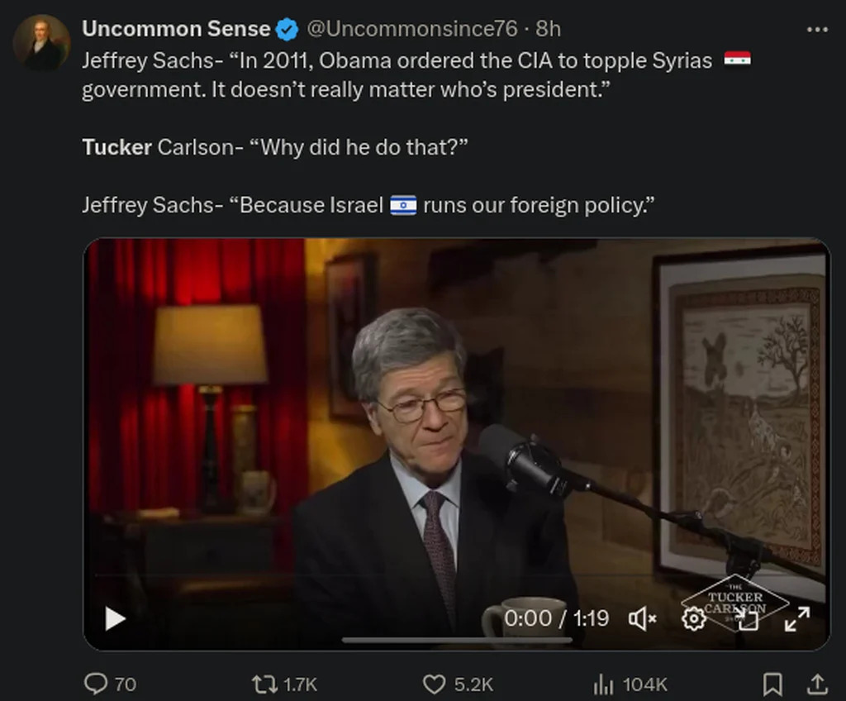Click the video time display 0:00 / 1:19

[556, 618]
